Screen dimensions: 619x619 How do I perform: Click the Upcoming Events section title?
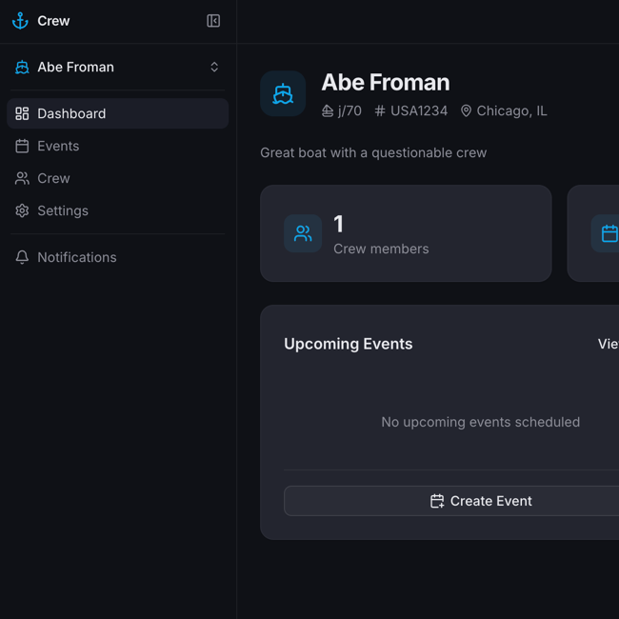(348, 344)
